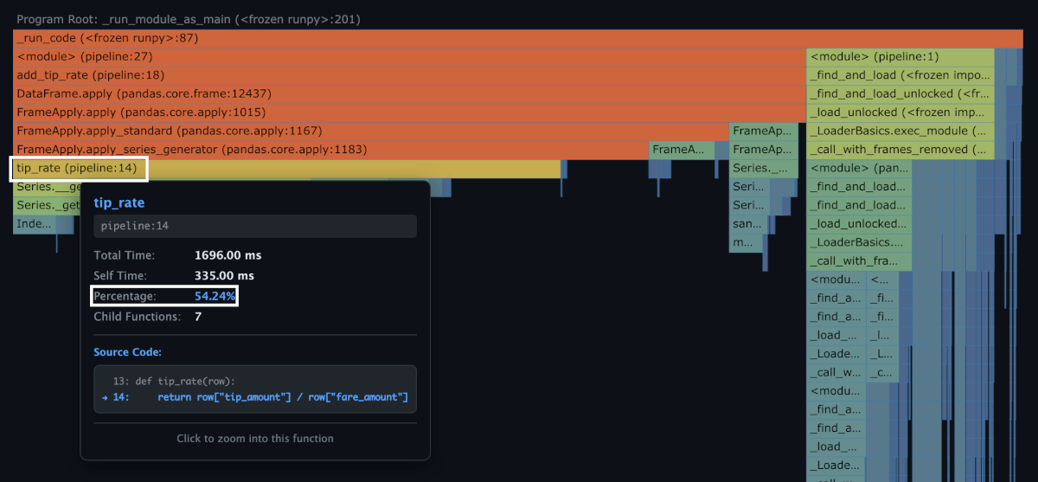Select source line 13 def tip_rate(row)

(174, 381)
